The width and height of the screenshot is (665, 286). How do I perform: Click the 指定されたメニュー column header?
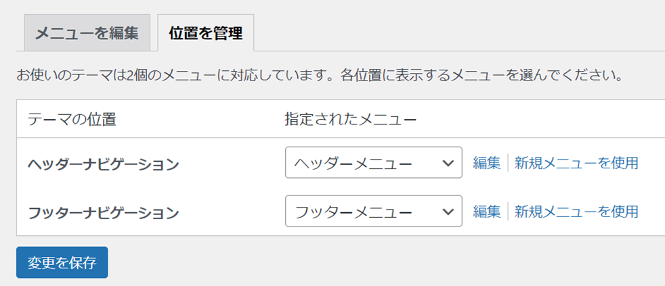click(350, 120)
